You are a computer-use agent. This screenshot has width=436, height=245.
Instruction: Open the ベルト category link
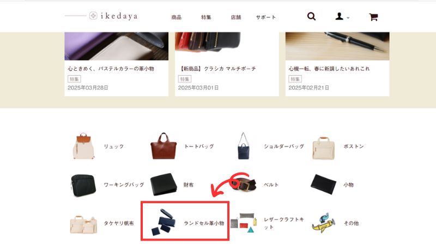coord(271,185)
